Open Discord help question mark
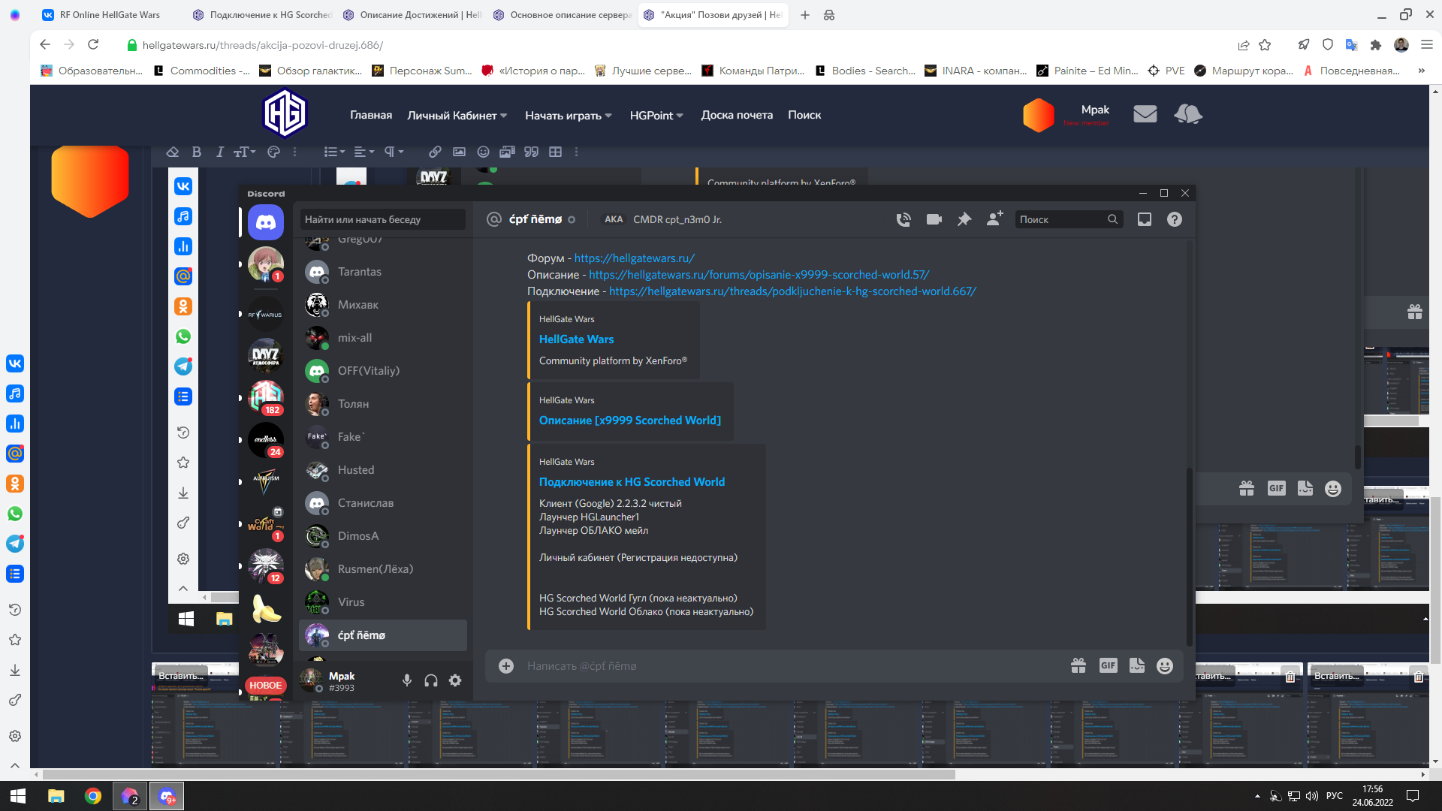 coord(1175,219)
